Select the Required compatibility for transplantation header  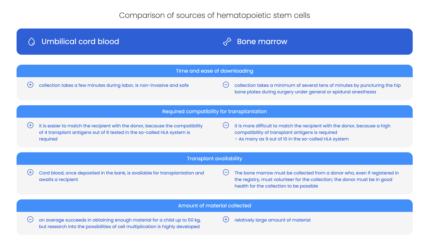click(x=215, y=112)
